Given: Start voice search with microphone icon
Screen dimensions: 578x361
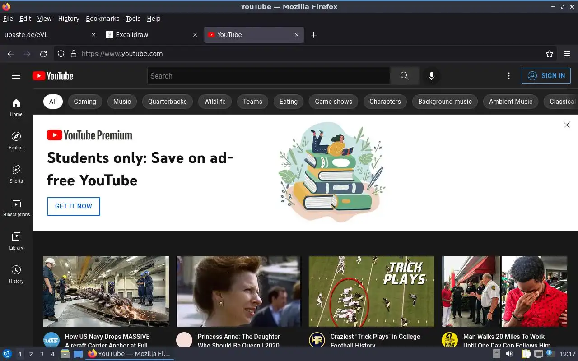Looking at the screenshot, I should [432, 76].
